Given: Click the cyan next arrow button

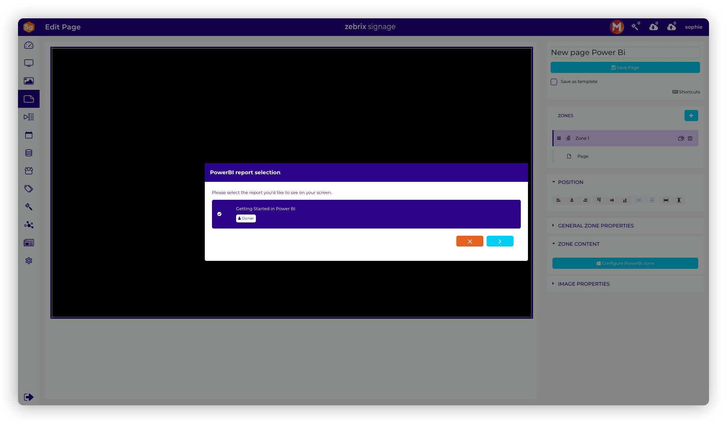Looking at the screenshot, I should tap(500, 241).
